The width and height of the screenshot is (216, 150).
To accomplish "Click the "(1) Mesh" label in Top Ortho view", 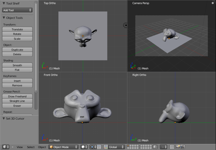I will pos(55,69).
